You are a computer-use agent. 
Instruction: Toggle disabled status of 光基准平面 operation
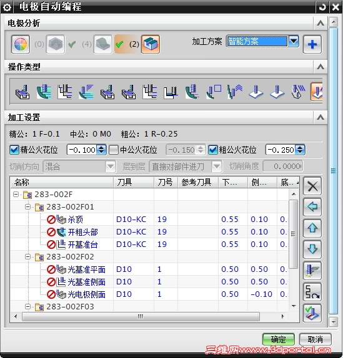click(x=51, y=269)
